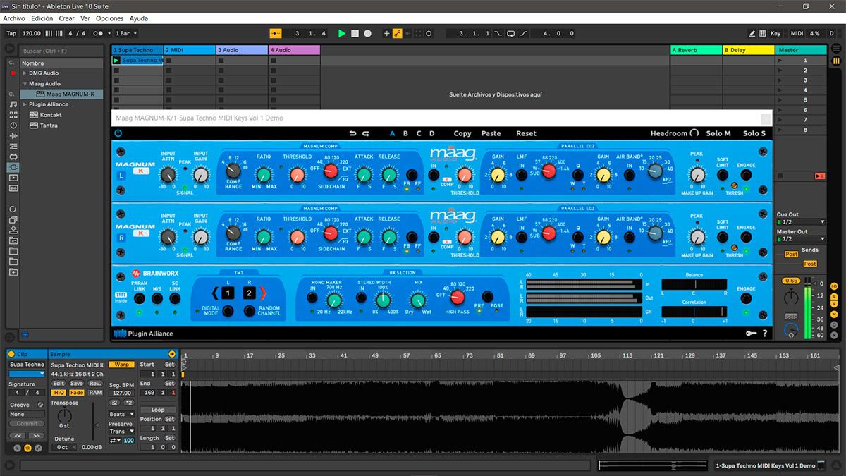Launch the Supa Techno clip
The image size is (846, 476).
(x=117, y=61)
